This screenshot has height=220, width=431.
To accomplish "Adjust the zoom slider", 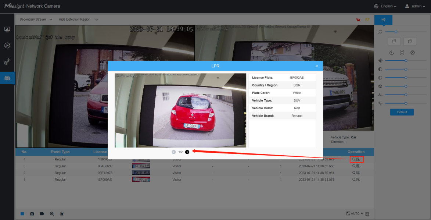I will pos(405,32).
